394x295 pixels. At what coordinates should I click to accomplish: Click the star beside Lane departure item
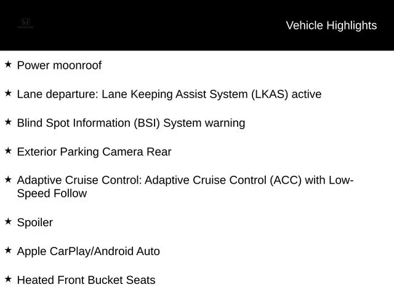8,93
